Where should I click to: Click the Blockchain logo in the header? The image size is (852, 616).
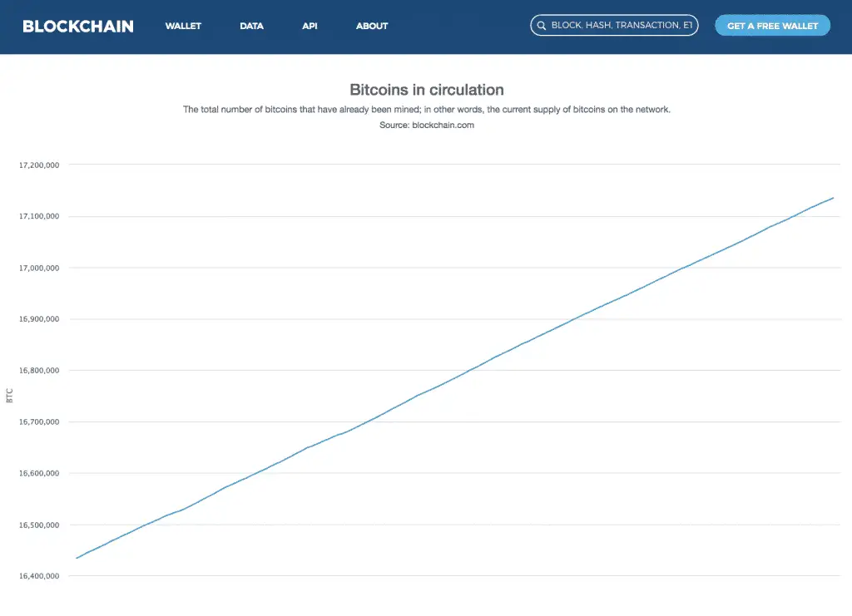click(78, 26)
